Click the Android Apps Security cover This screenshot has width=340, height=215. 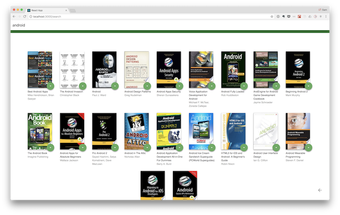click(169, 70)
